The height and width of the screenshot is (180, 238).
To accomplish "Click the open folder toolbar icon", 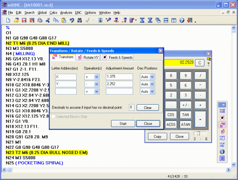I will (16, 20).
